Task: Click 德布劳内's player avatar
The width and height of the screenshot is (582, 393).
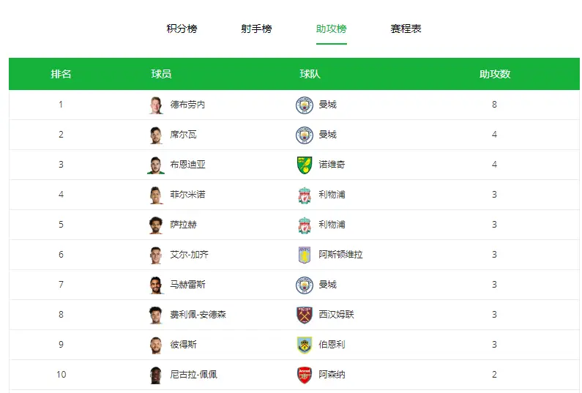Action: tap(156, 105)
